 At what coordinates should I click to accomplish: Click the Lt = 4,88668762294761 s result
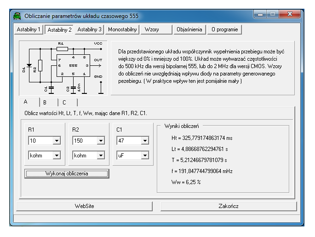(x=200, y=149)
